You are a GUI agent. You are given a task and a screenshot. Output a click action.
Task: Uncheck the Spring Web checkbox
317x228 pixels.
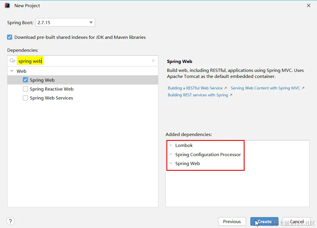click(x=25, y=80)
